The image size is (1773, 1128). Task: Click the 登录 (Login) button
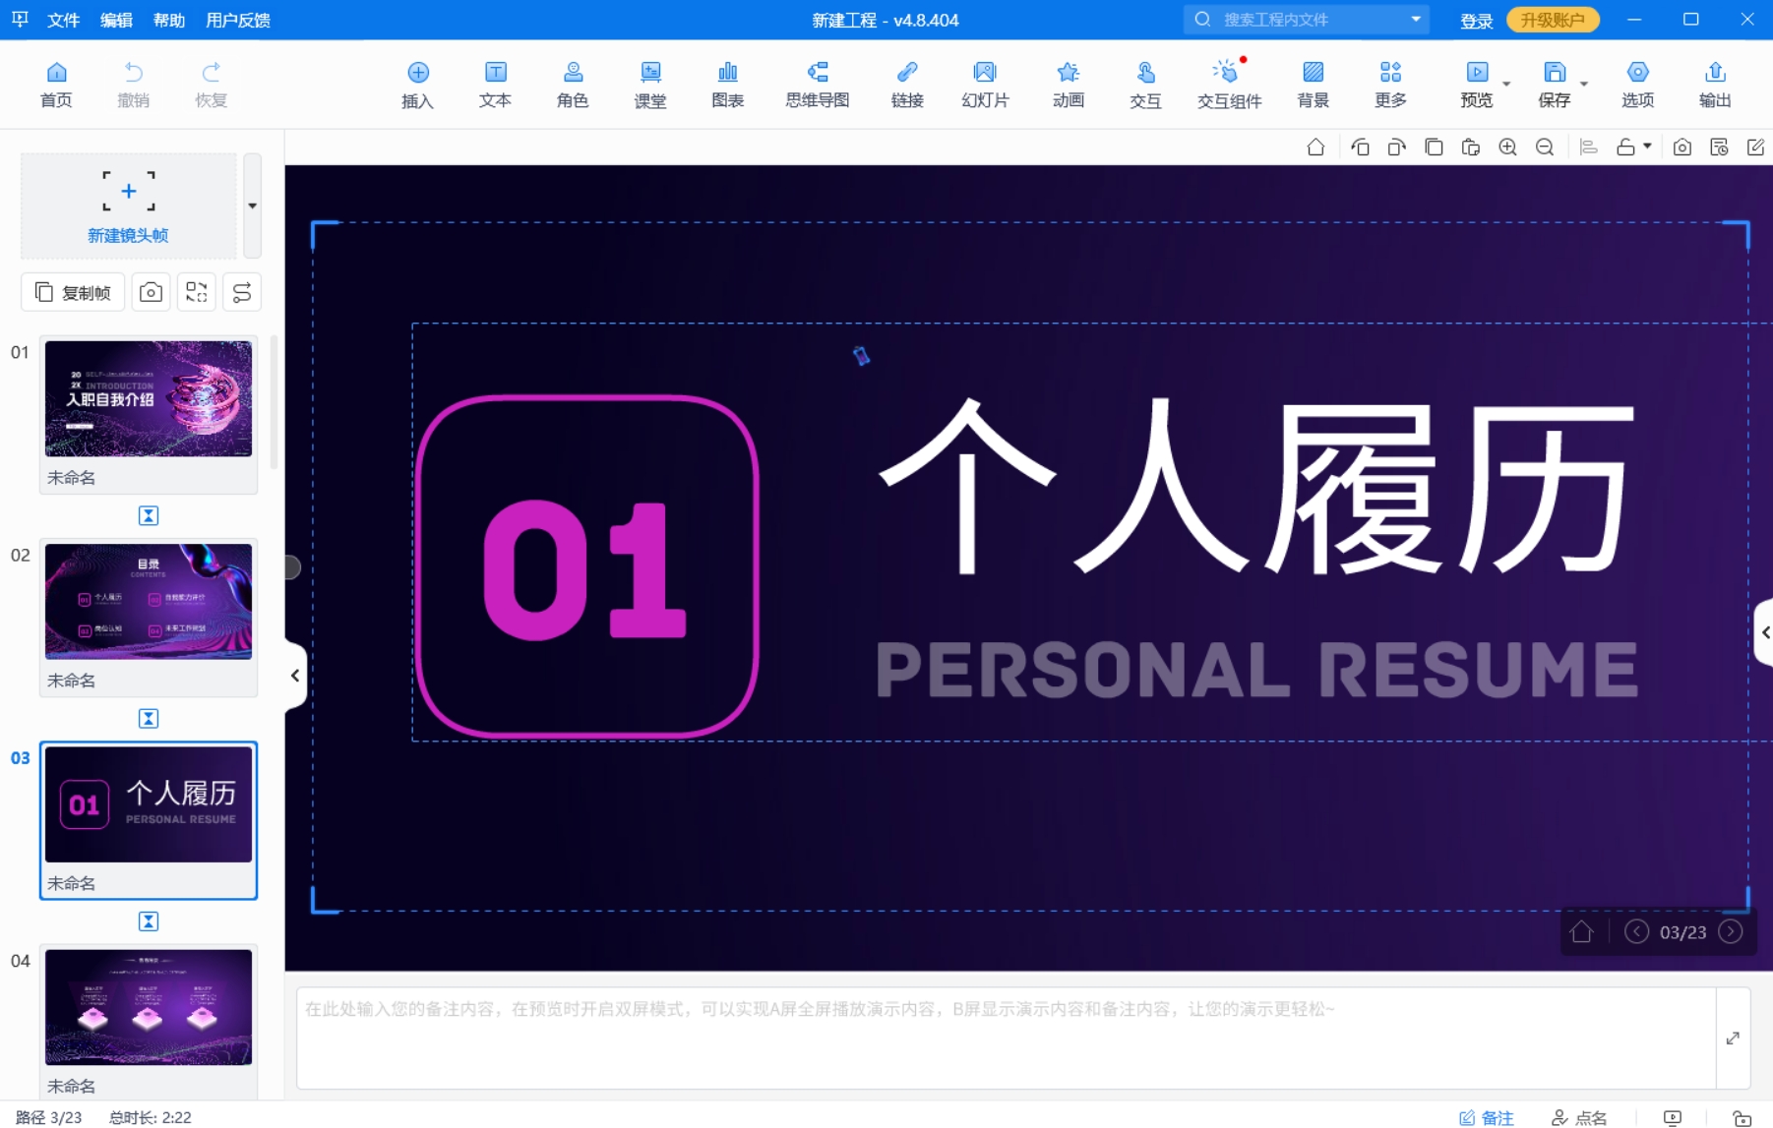(1476, 20)
